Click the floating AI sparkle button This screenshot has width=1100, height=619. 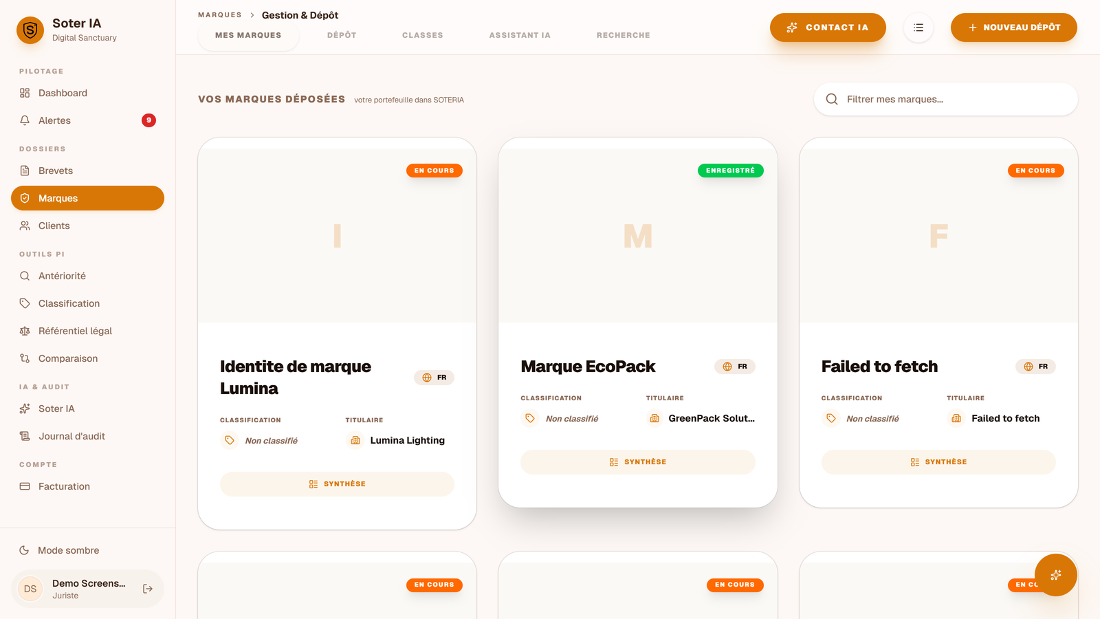point(1056,575)
